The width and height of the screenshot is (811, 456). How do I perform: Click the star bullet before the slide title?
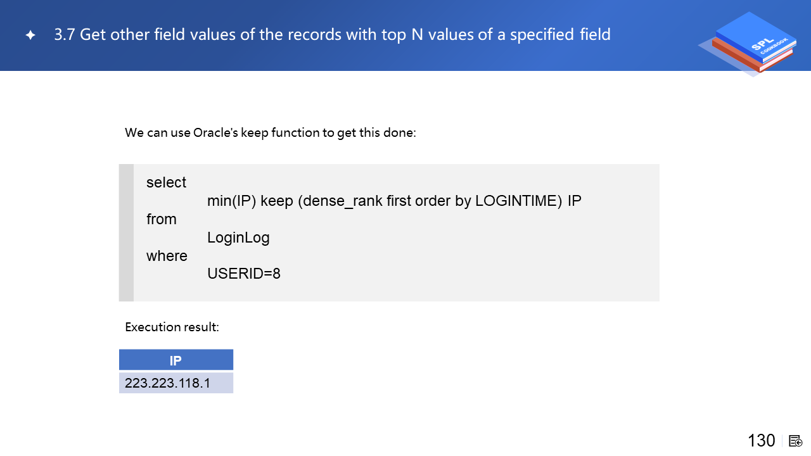pyautogui.click(x=30, y=35)
